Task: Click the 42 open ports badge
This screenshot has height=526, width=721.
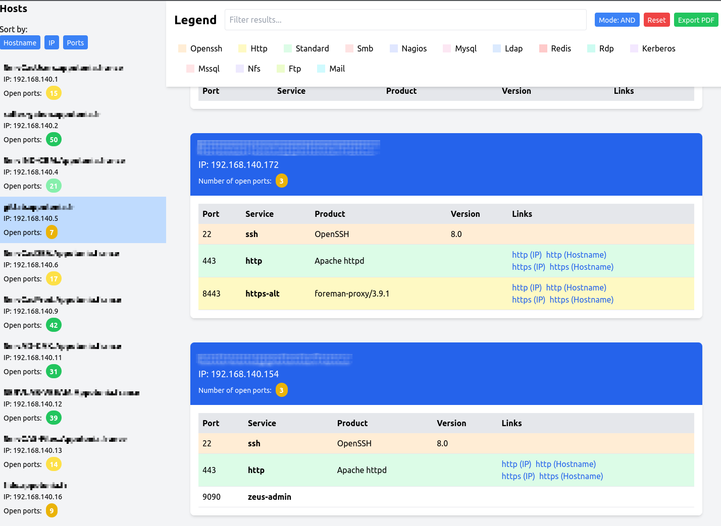Action: [54, 325]
